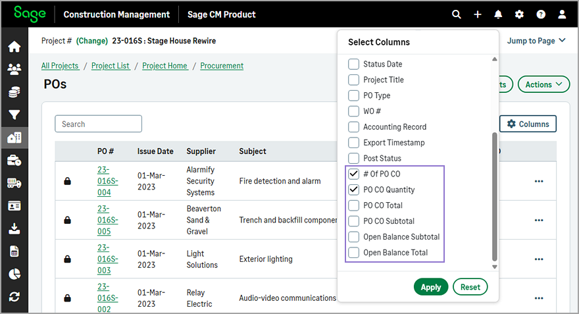
Task: Open download tray icon in sidebar
Action: [14, 228]
